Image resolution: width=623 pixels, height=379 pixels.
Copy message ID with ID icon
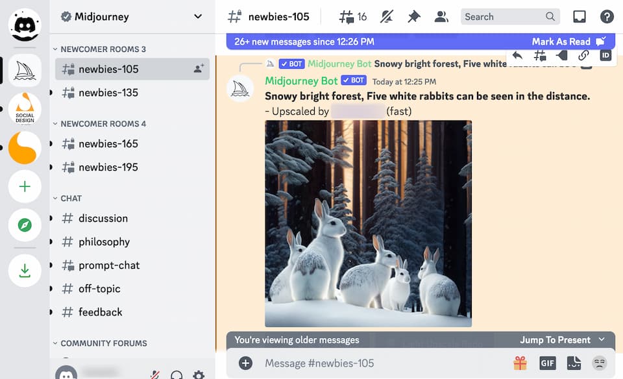[605, 56]
